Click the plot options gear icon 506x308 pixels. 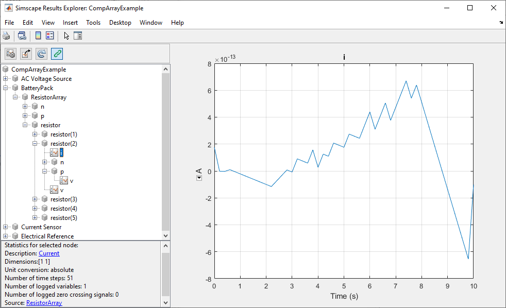pyautogui.click(x=11, y=54)
